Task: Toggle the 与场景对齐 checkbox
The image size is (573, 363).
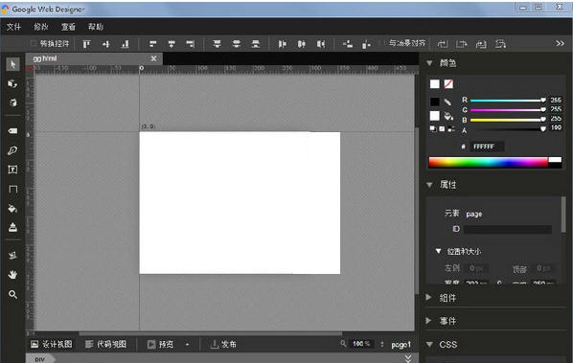Action: (x=383, y=43)
